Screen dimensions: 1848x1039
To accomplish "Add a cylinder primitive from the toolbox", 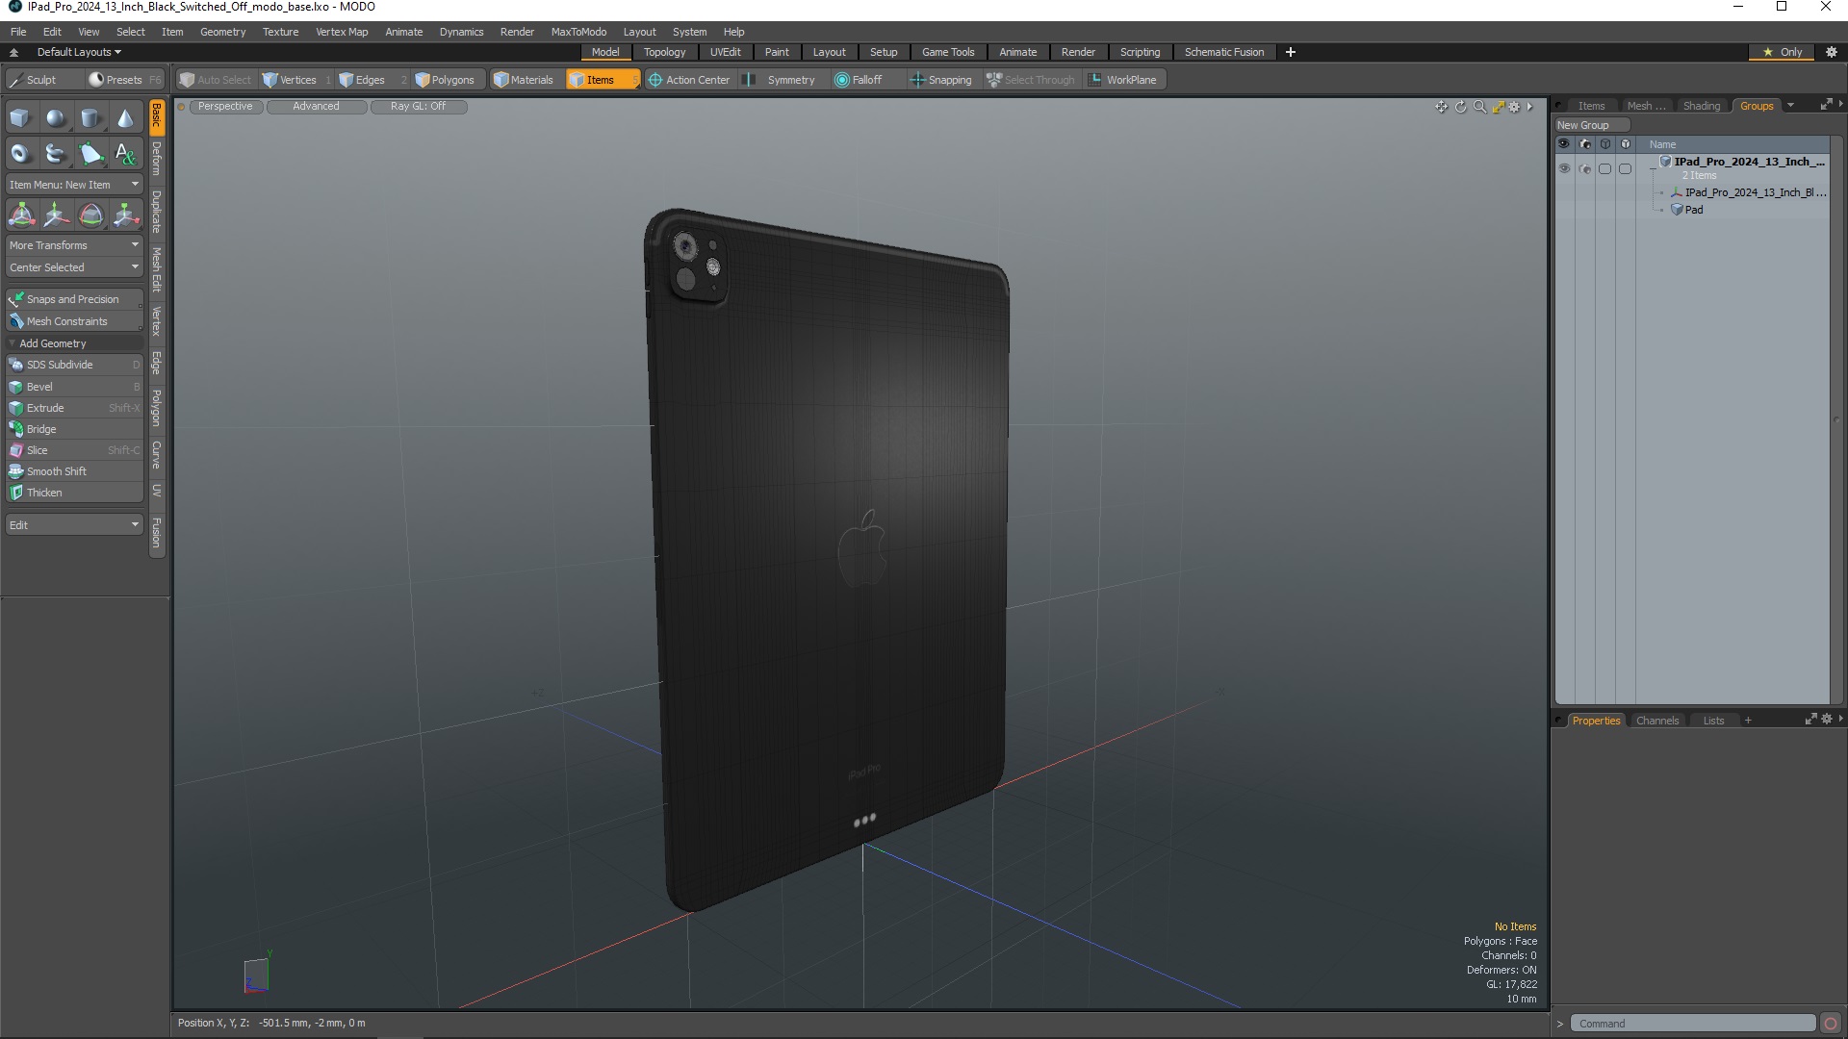I will coord(90,118).
